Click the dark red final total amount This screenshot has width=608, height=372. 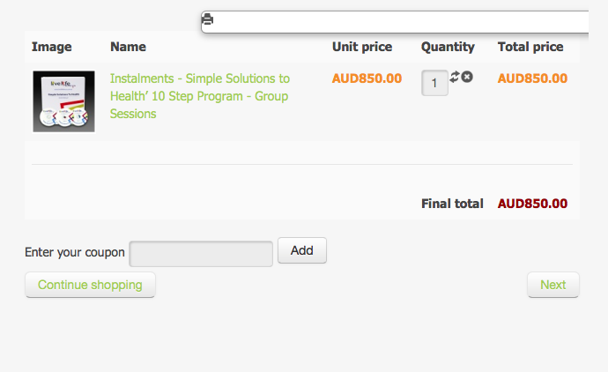(532, 204)
